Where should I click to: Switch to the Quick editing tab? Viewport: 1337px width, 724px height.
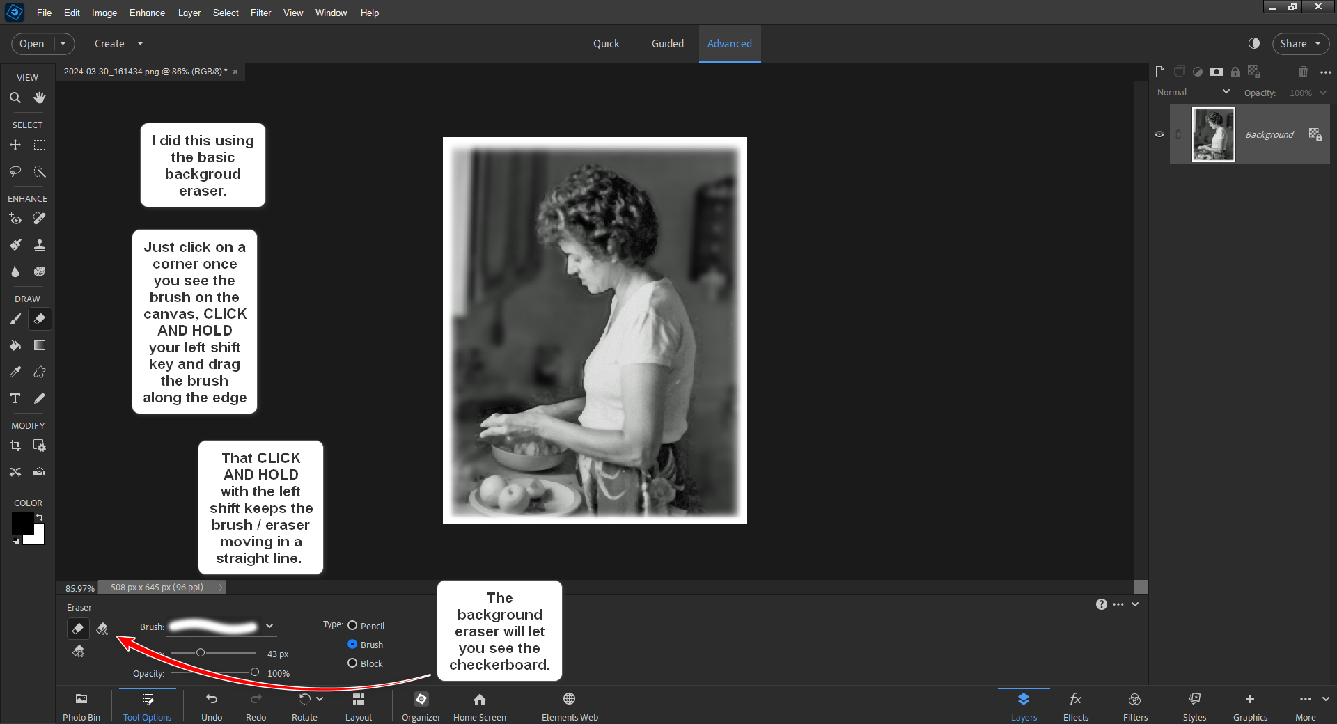606,43
